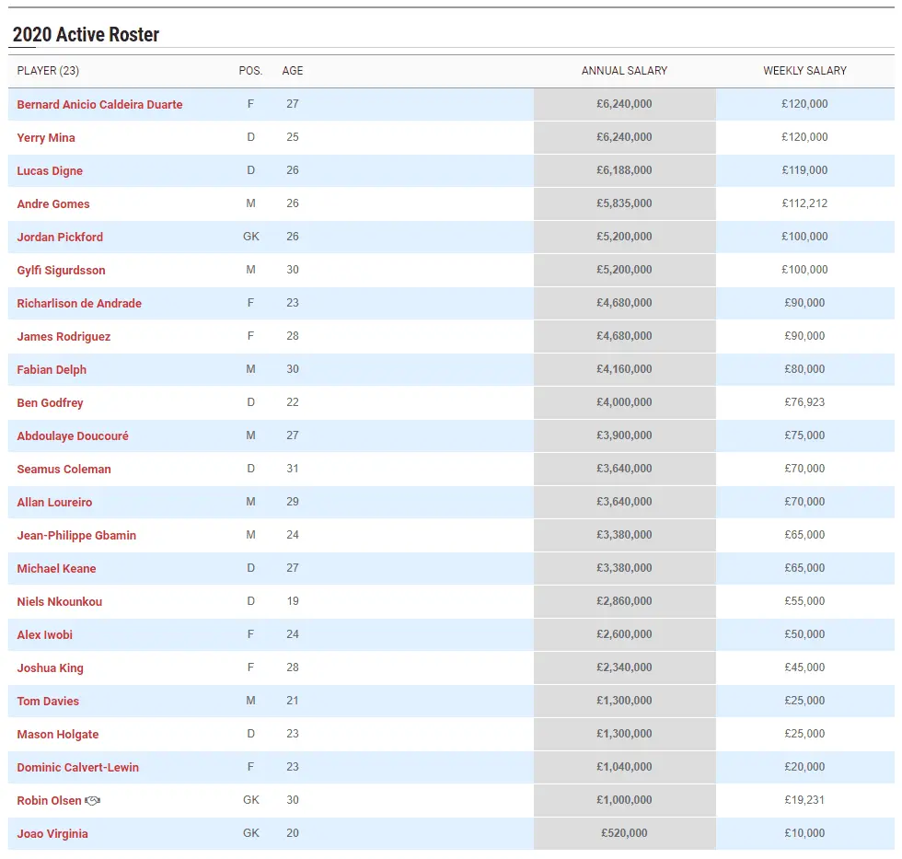Open Yerry Mina's player page
This screenshot has height=859, width=902.
coord(46,138)
